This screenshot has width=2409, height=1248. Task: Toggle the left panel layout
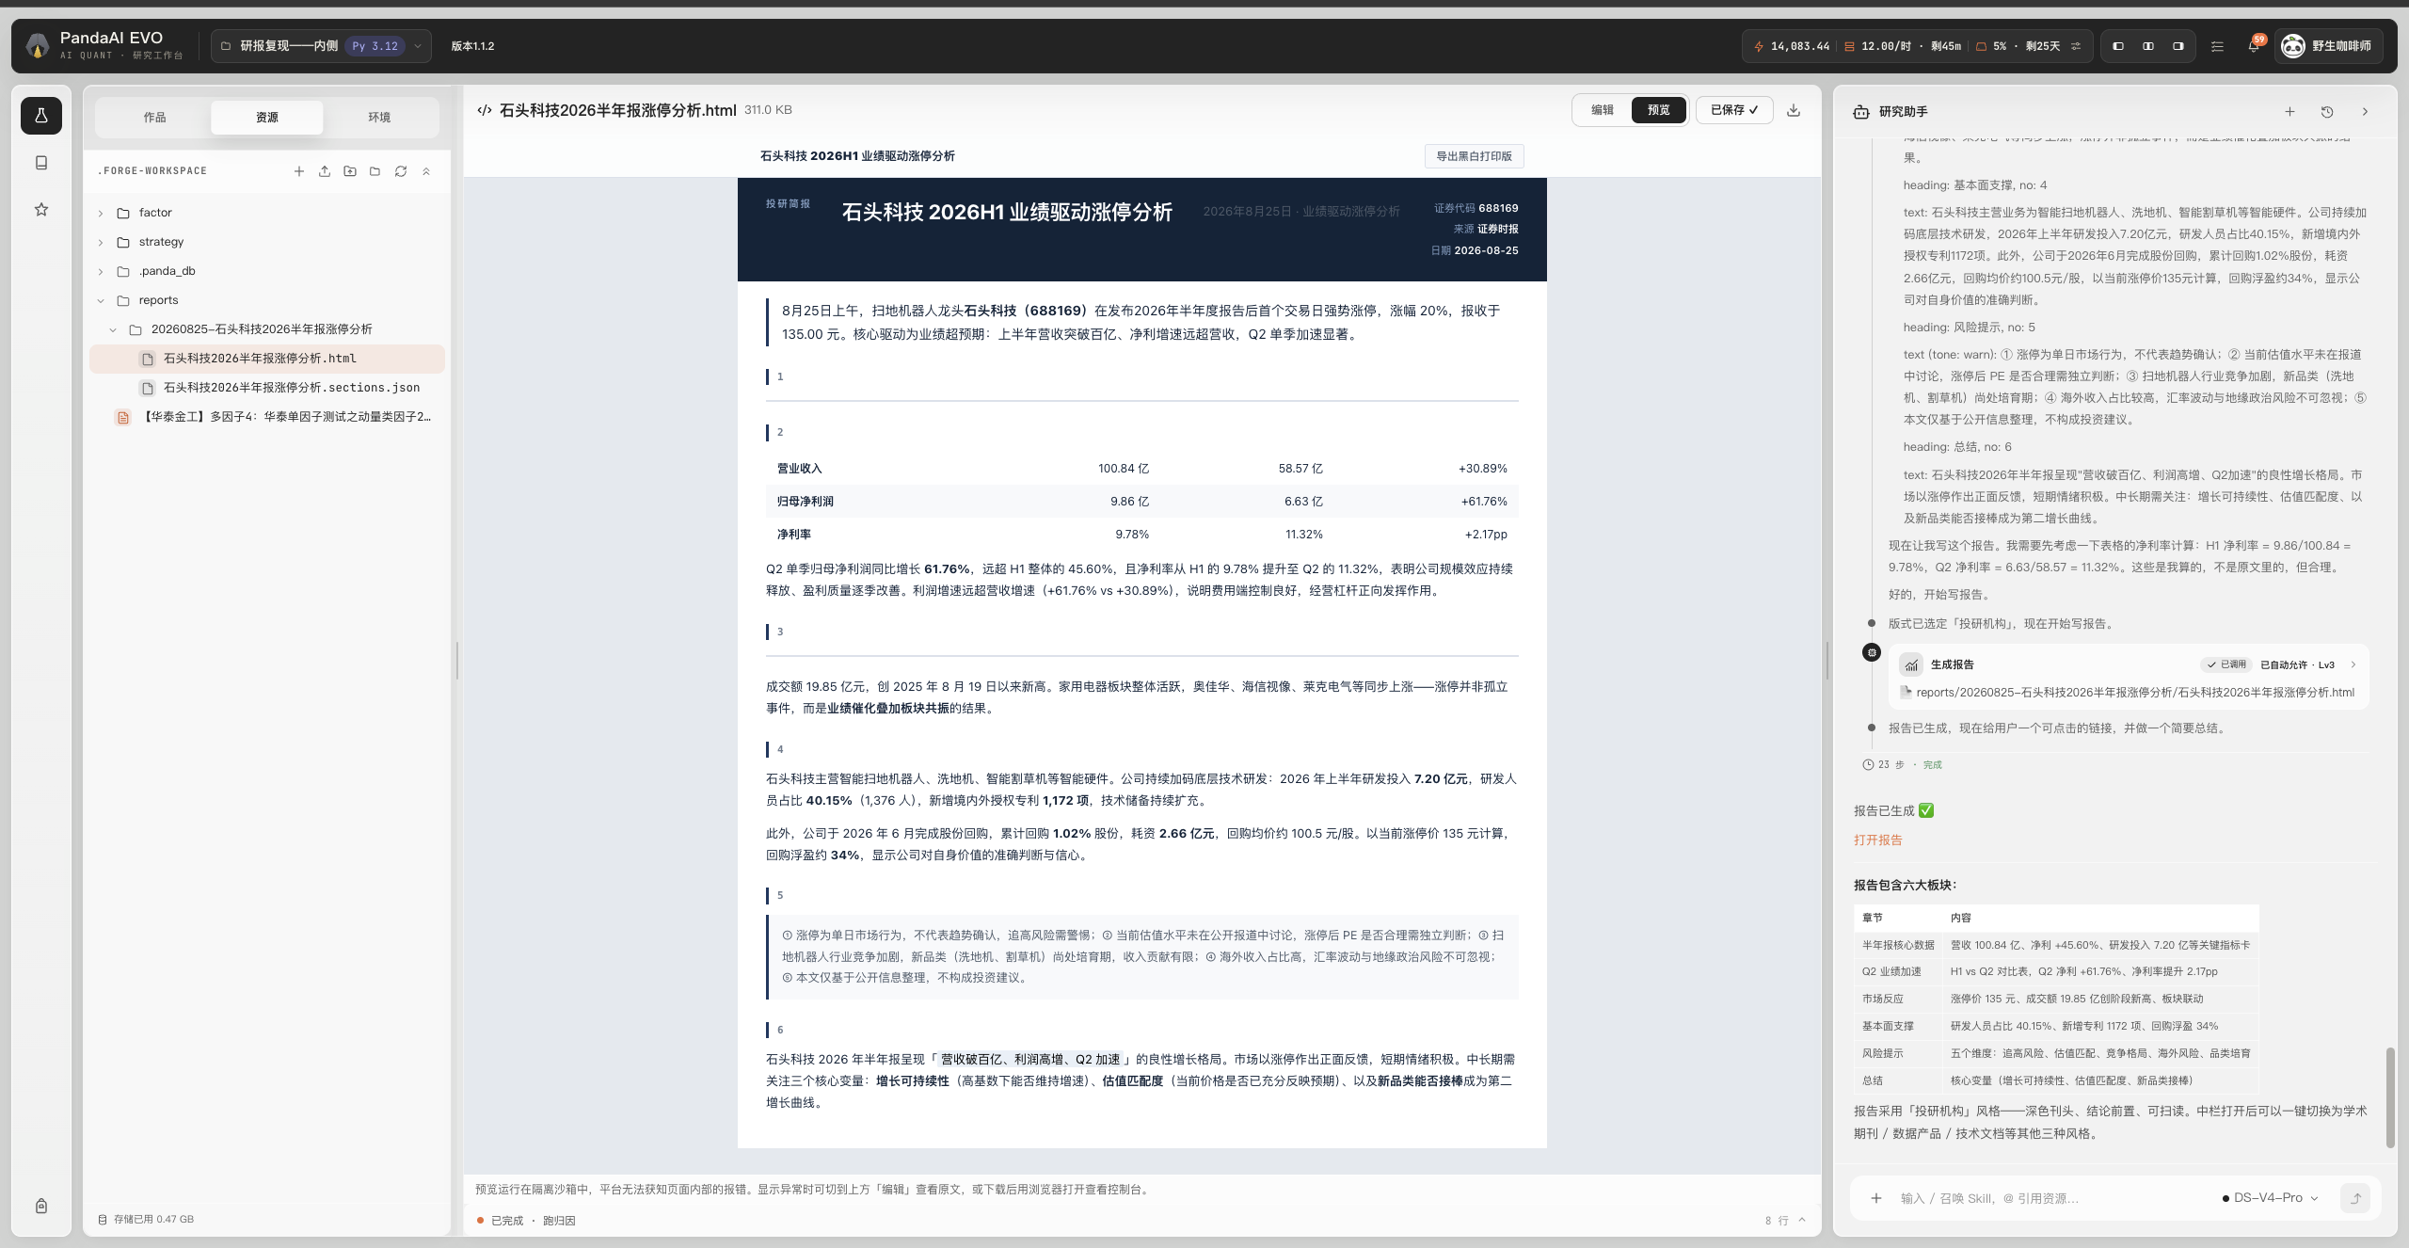coord(2118,46)
